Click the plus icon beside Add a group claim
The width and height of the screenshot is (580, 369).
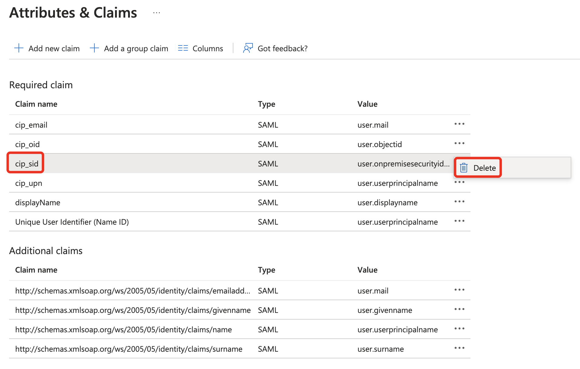(94, 48)
